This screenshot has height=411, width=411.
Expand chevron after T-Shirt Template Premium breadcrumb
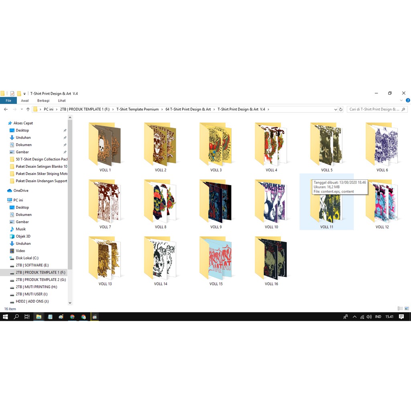(162, 109)
